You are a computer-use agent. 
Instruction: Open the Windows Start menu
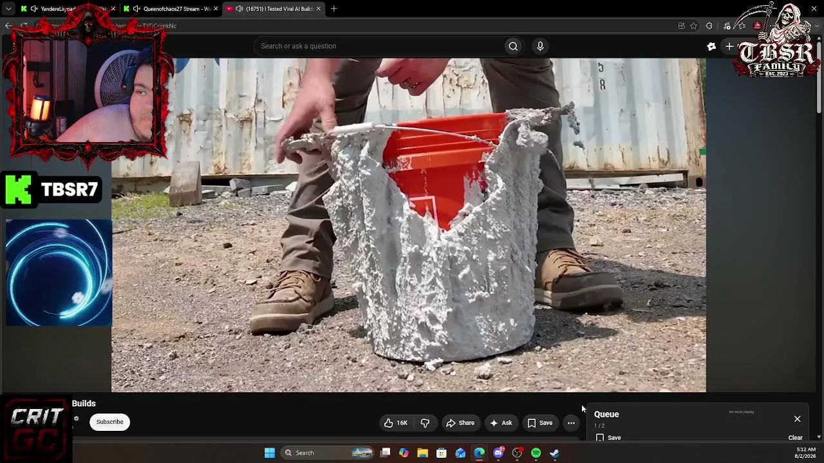[270, 453]
